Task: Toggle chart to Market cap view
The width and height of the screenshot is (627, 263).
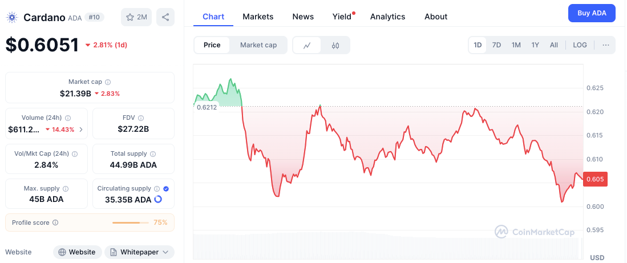Action: 258,45
